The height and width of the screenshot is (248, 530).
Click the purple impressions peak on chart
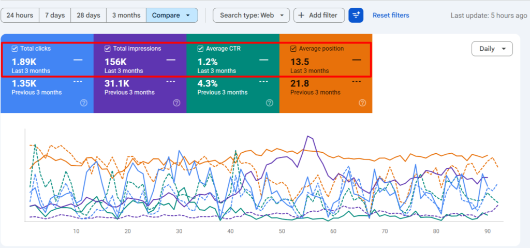click(308, 137)
